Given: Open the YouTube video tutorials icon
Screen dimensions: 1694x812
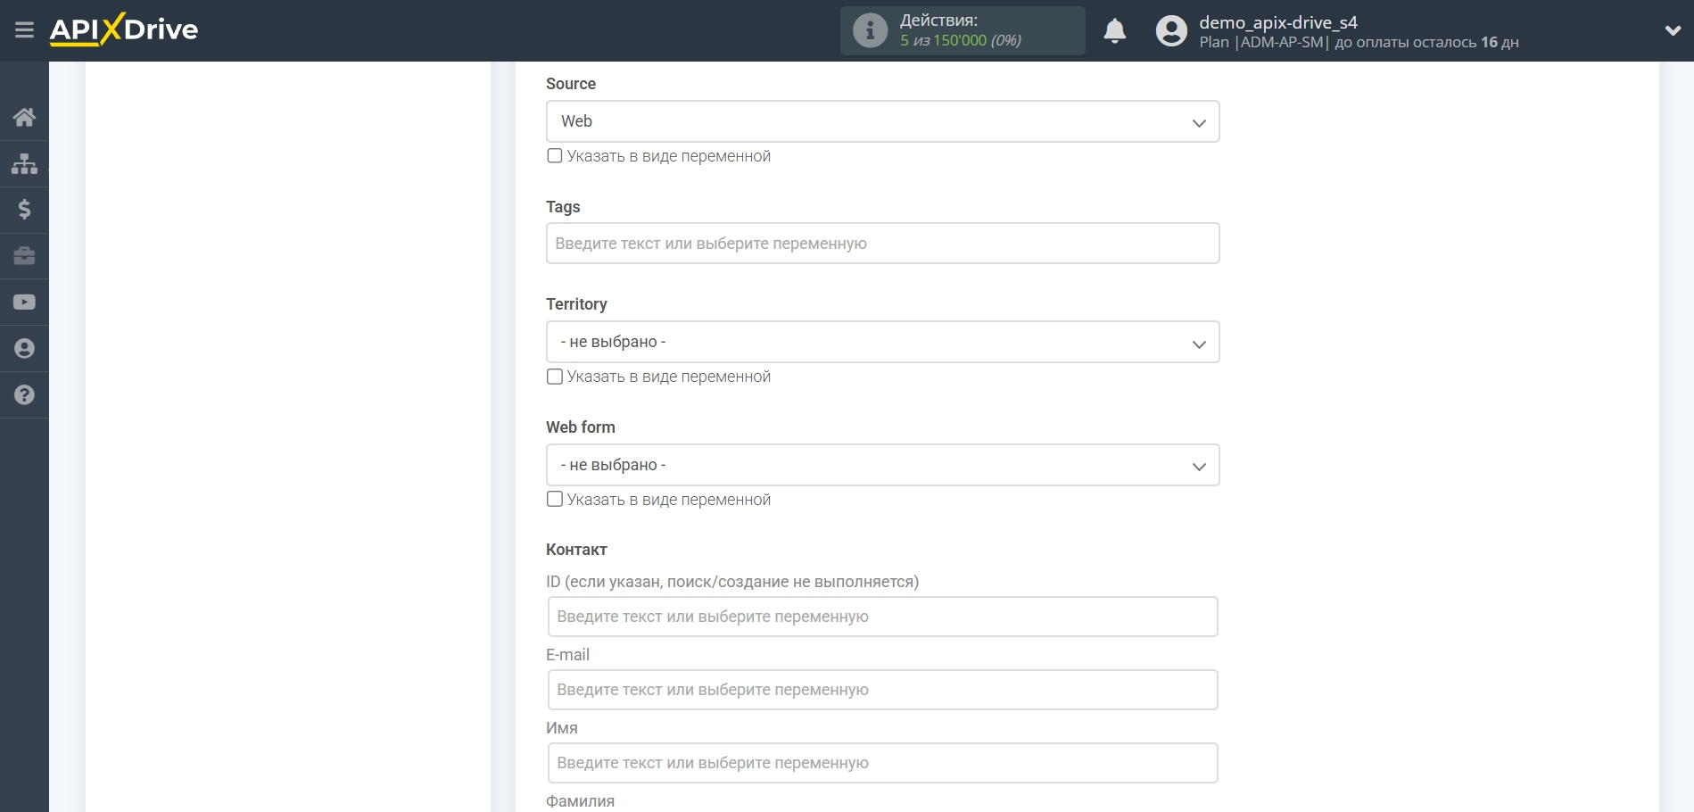Looking at the screenshot, I should pos(24,302).
